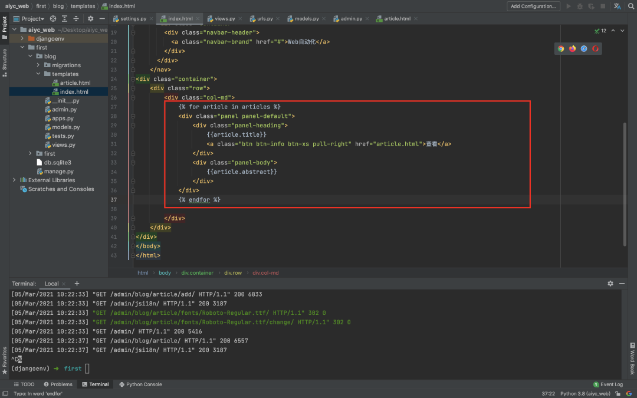Open the translation plugin icon

pos(617,6)
